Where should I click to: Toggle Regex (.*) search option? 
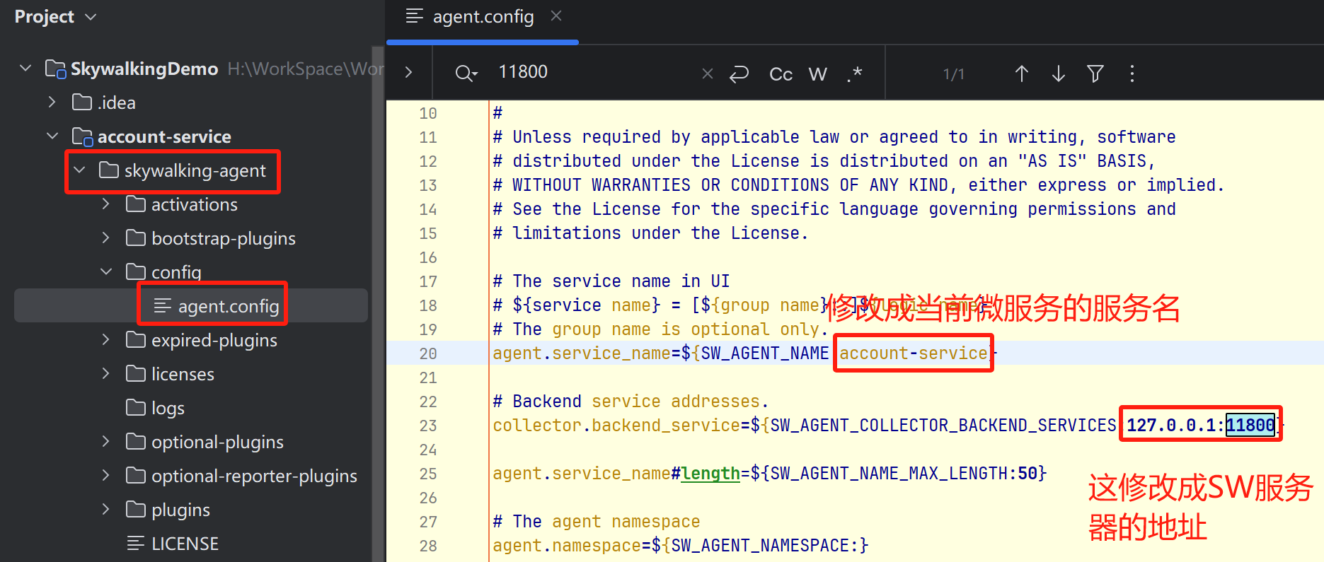point(854,74)
